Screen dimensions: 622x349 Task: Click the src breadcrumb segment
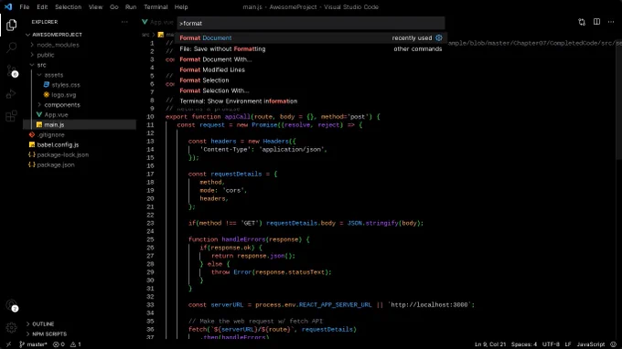point(145,35)
